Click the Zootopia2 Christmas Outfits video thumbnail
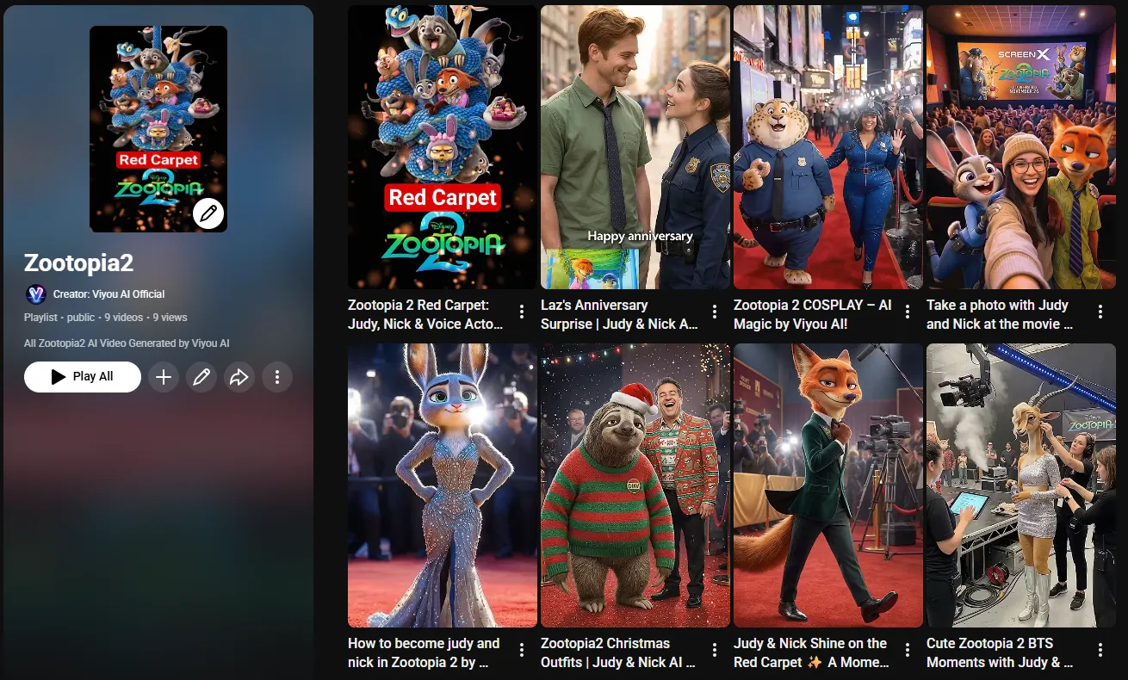Screen dimensions: 1128x680 coord(635,482)
